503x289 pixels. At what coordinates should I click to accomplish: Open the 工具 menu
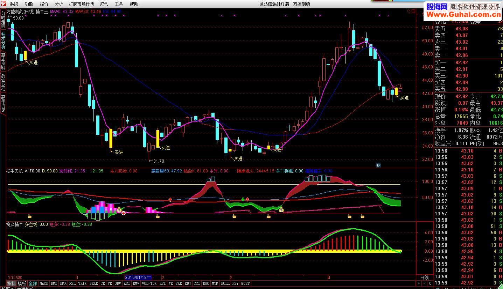[x=119, y=4]
